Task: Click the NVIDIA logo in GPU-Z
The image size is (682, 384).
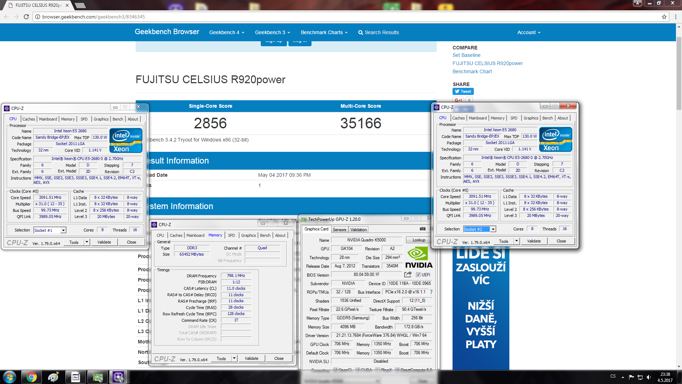Action: pyautogui.click(x=419, y=257)
